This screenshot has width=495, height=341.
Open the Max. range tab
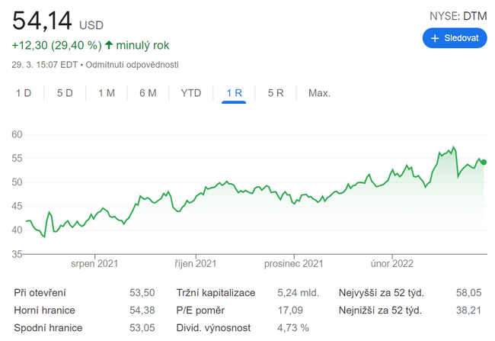pos(319,93)
